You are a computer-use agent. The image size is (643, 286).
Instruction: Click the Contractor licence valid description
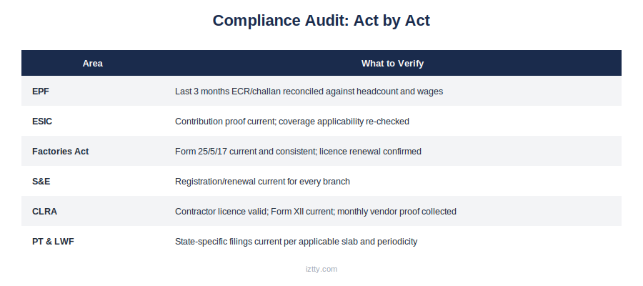click(315, 212)
